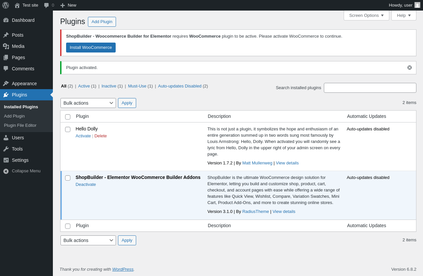Click Appearance brush icon in sidebar

click(6, 84)
